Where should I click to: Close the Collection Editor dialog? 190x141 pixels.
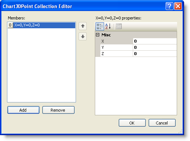[178, 6]
